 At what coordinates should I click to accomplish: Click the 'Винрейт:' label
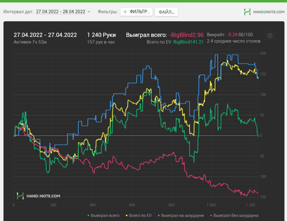coord(216,34)
